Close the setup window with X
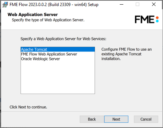 click(x=154, y=5)
